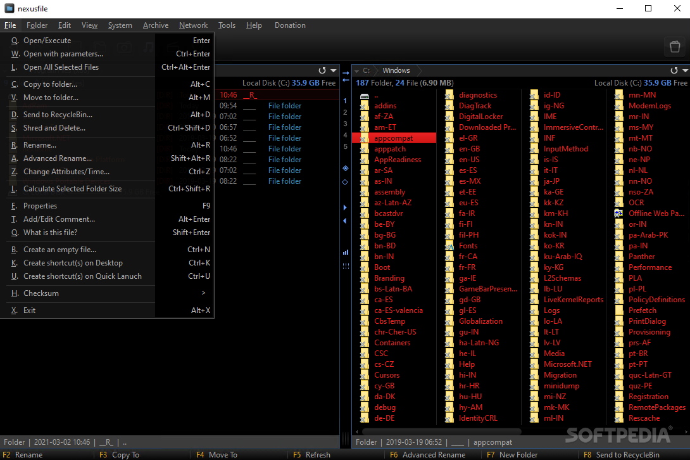
Task: Click the left-pointing arrow atop the center strip
Action: click(346, 80)
